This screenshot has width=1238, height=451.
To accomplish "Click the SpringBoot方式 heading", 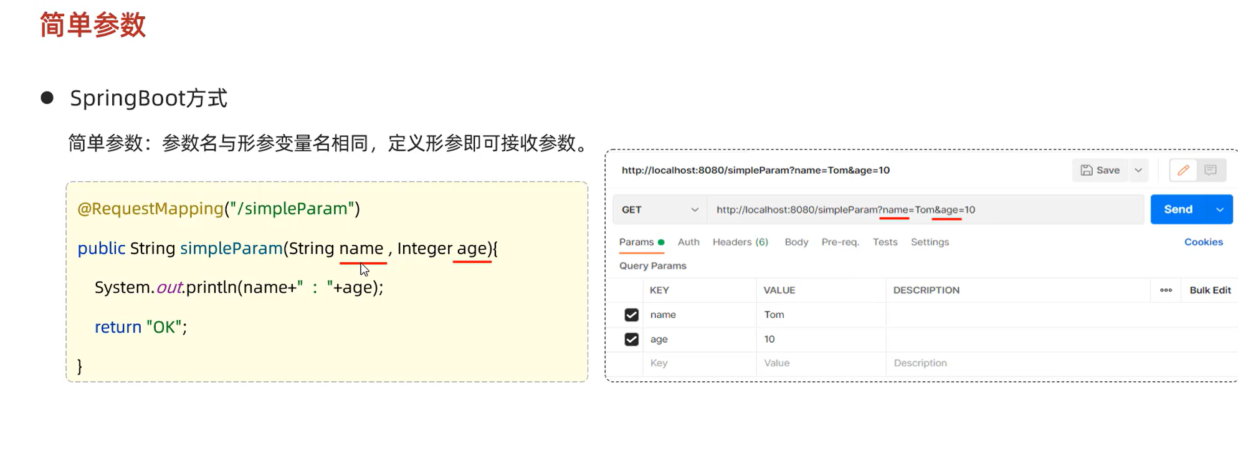I will point(148,98).
